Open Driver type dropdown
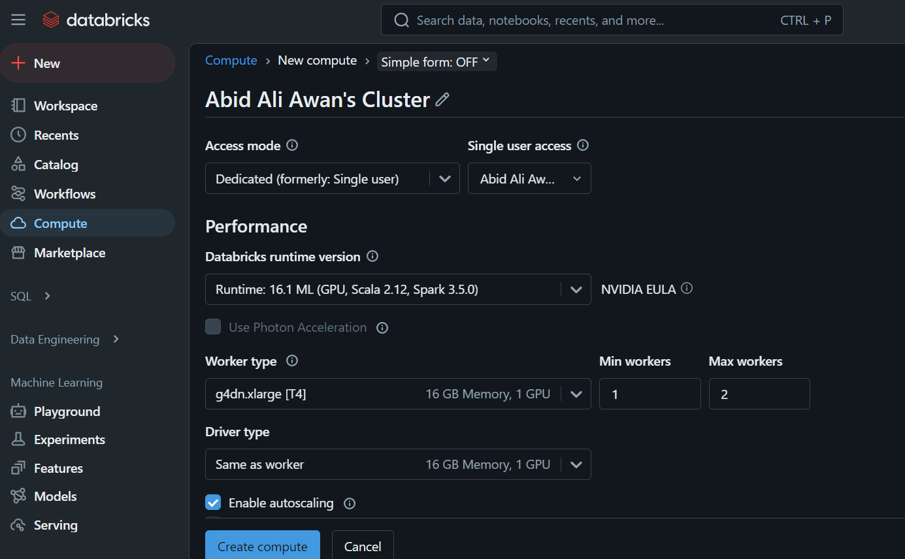The width and height of the screenshot is (905, 559). [398, 464]
